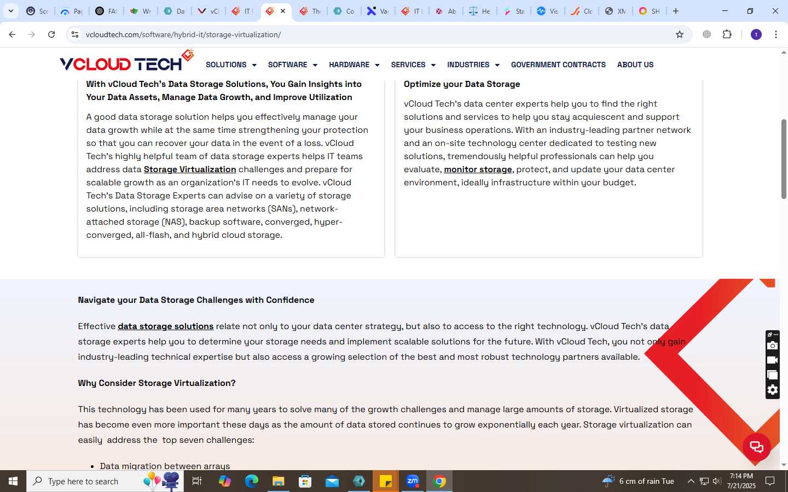The image size is (788, 492).
Task: Open a new browser tab
Action: coord(676,11)
